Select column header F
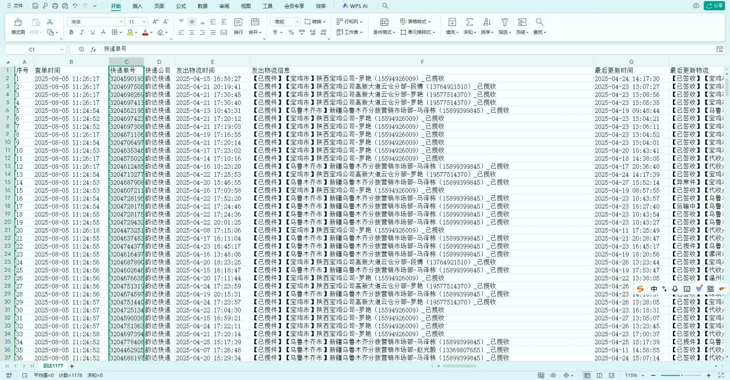 [x=422, y=62]
